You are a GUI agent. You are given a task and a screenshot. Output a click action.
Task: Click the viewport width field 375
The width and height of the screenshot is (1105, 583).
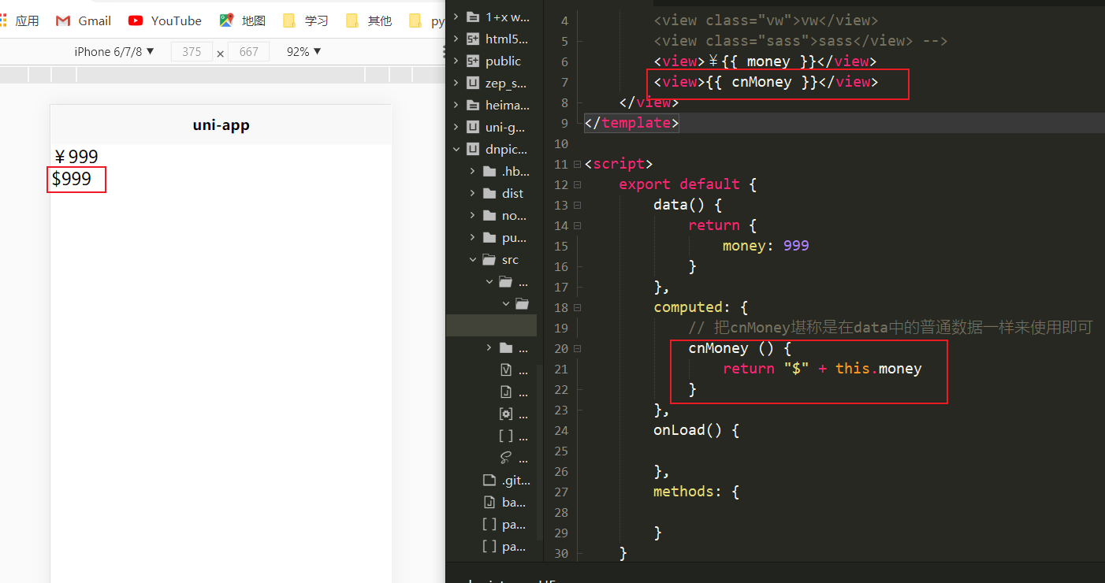point(192,52)
